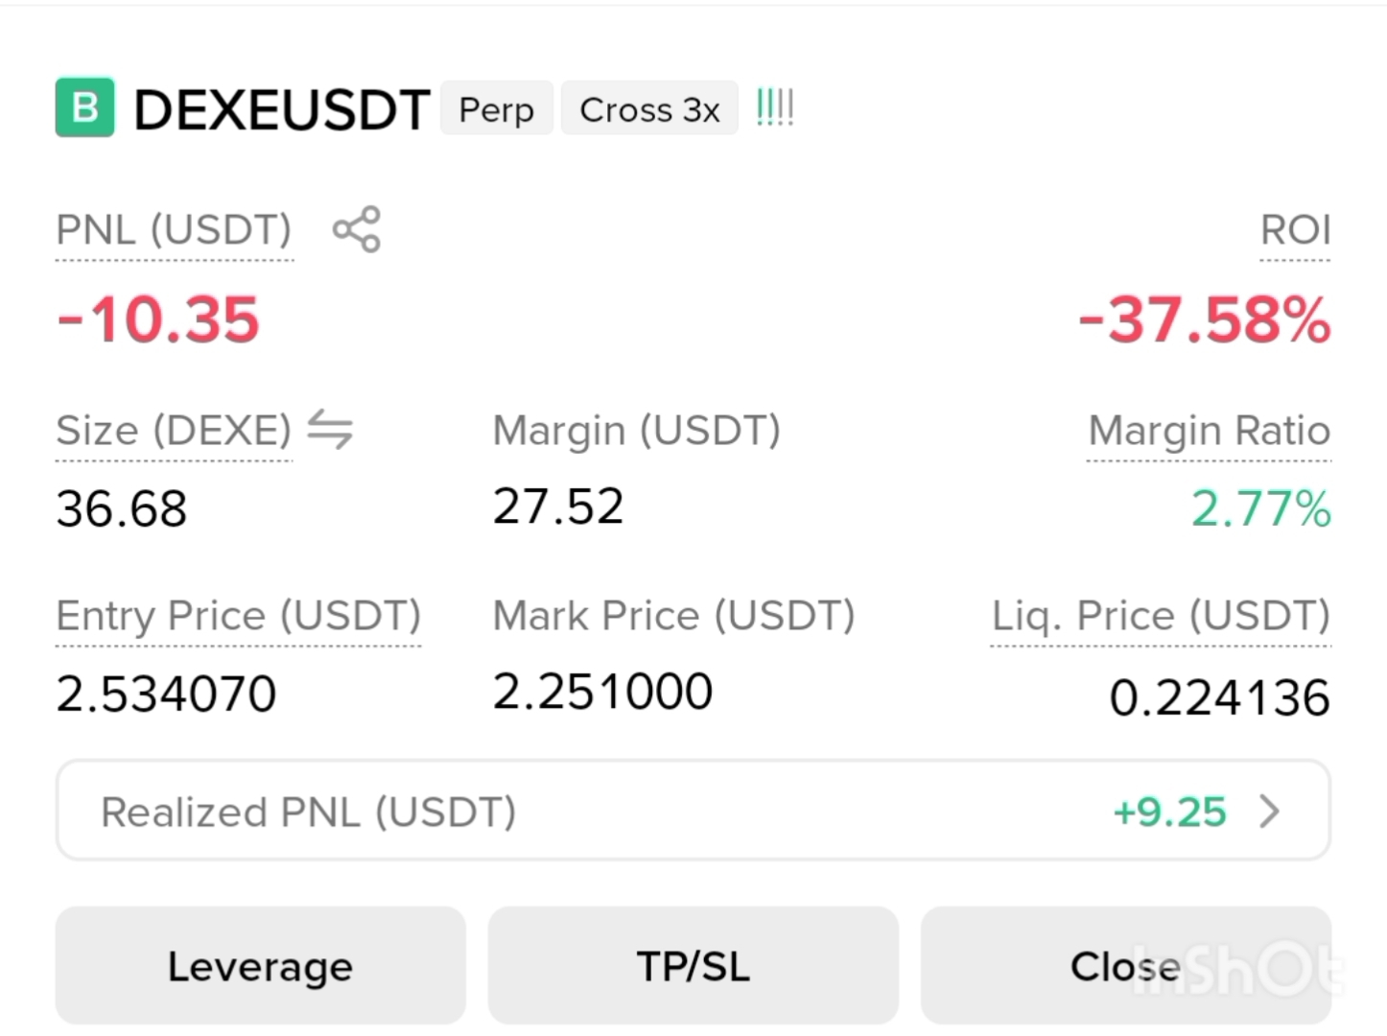Close the DEXEUSDT position

point(1126,966)
